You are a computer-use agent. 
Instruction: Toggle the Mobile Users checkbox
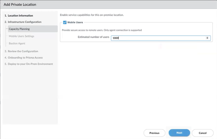[65, 23]
